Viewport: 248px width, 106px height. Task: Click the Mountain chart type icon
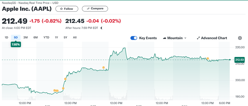pyautogui.click(x=165, y=38)
